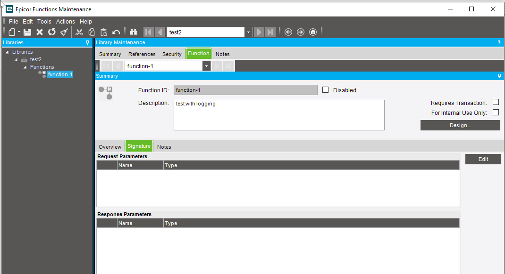Open the New icon dropdown arrow
The height and width of the screenshot is (274, 505).
tap(19, 32)
